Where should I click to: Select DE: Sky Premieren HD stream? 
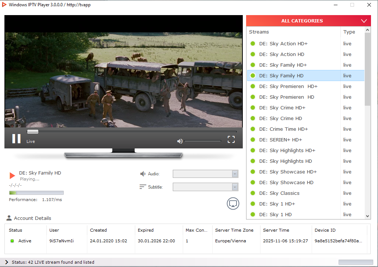click(286, 97)
